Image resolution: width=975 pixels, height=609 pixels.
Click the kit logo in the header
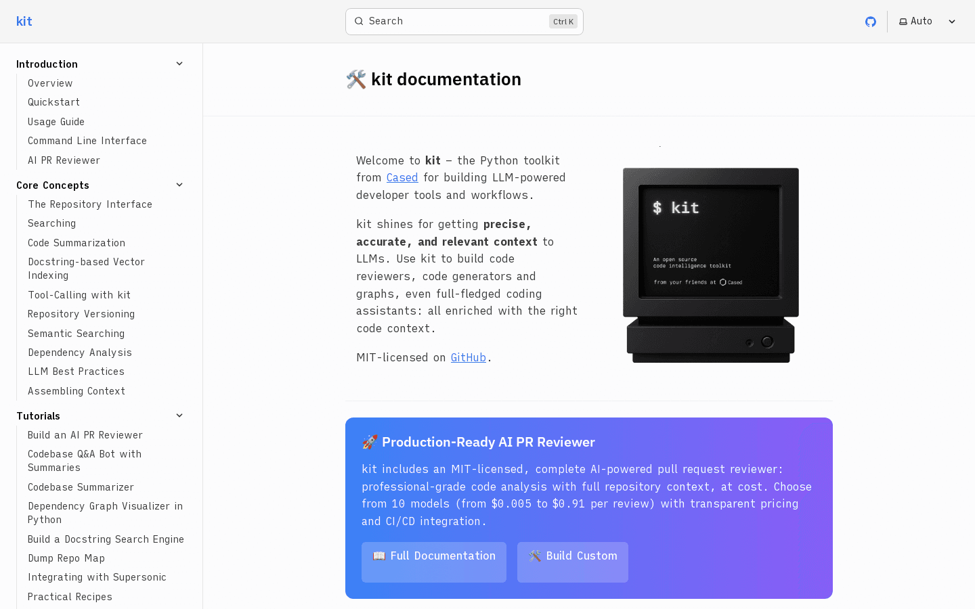coord(24,22)
